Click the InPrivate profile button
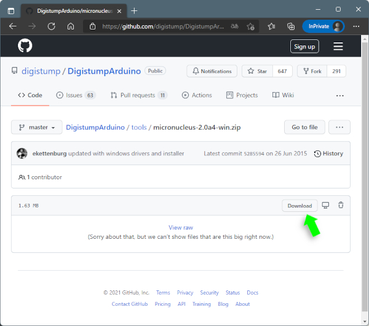 point(323,26)
